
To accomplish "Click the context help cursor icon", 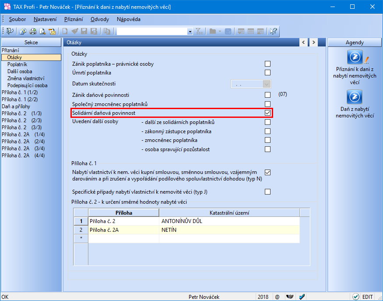I will [x=273, y=31].
